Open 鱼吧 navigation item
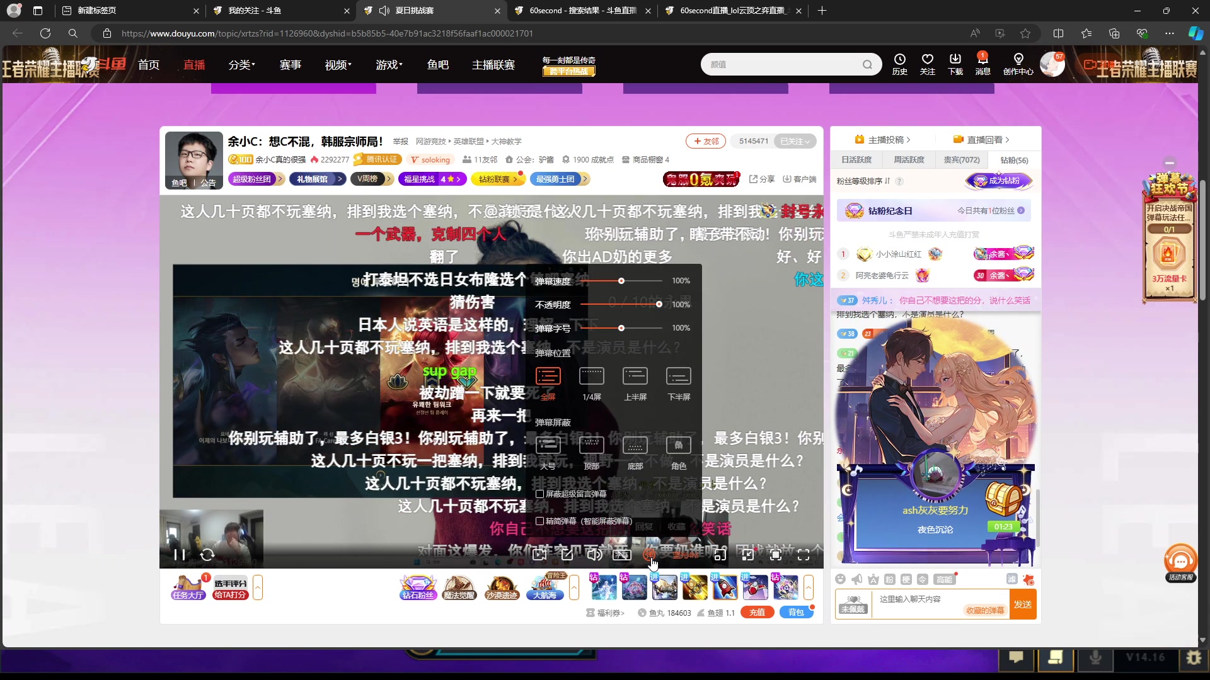Image resolution: width=1210 pixels, height=680 pixels. coord(438,65)
